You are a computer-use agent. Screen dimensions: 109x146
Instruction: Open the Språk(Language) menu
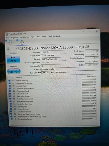click(x=55, y=36)
